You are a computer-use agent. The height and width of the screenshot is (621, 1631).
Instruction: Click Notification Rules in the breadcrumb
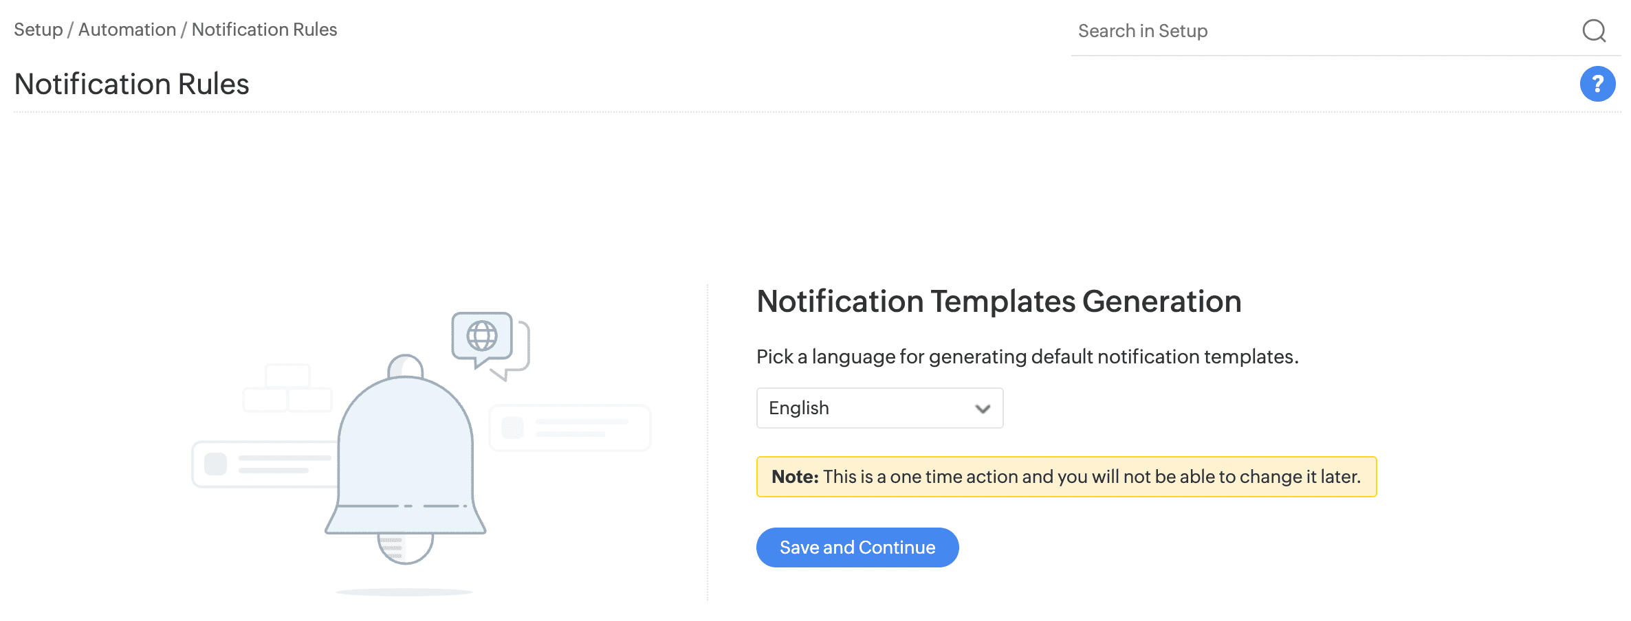pos(264,30)
